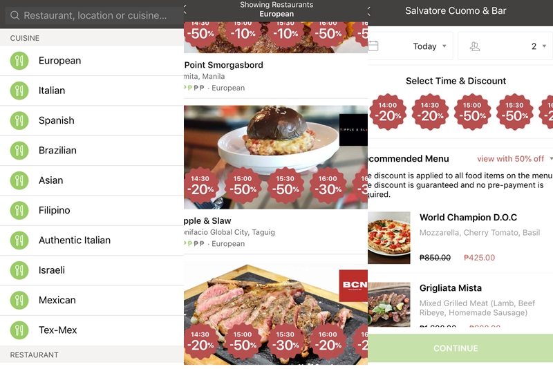Choose Filipino from the cuisine list
This screenshot has width=553, height=369.
click(92, 210)
